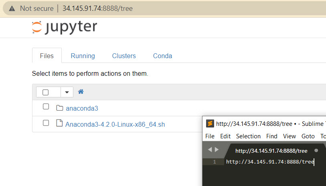This screenshot has height=186, width=326.
Task: Open the anaconda3 folder link
Action: (82, 108)
